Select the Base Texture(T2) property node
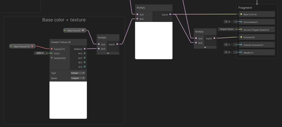 click(22, 47)
